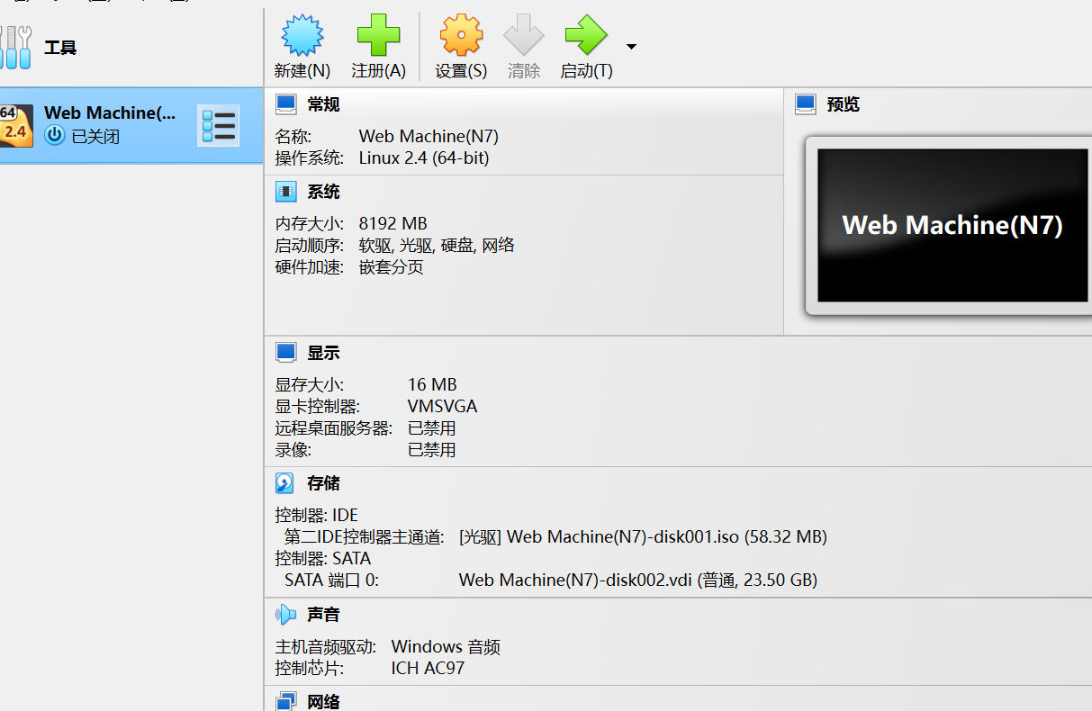
Task: Click the General section monitor icon
Action: (x=285, y=104)
